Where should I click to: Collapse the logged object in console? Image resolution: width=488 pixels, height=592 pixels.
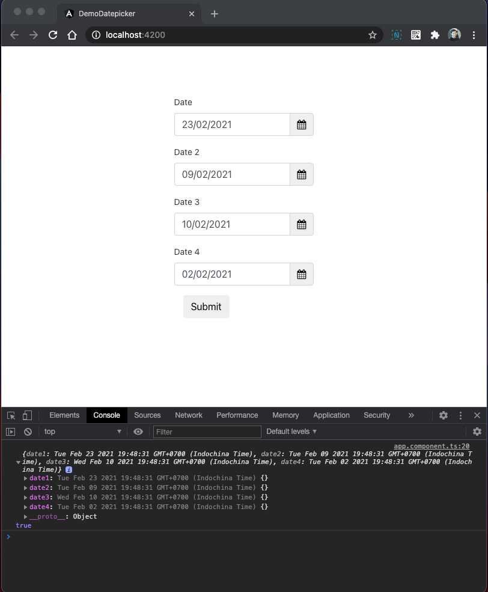point(18,462)
